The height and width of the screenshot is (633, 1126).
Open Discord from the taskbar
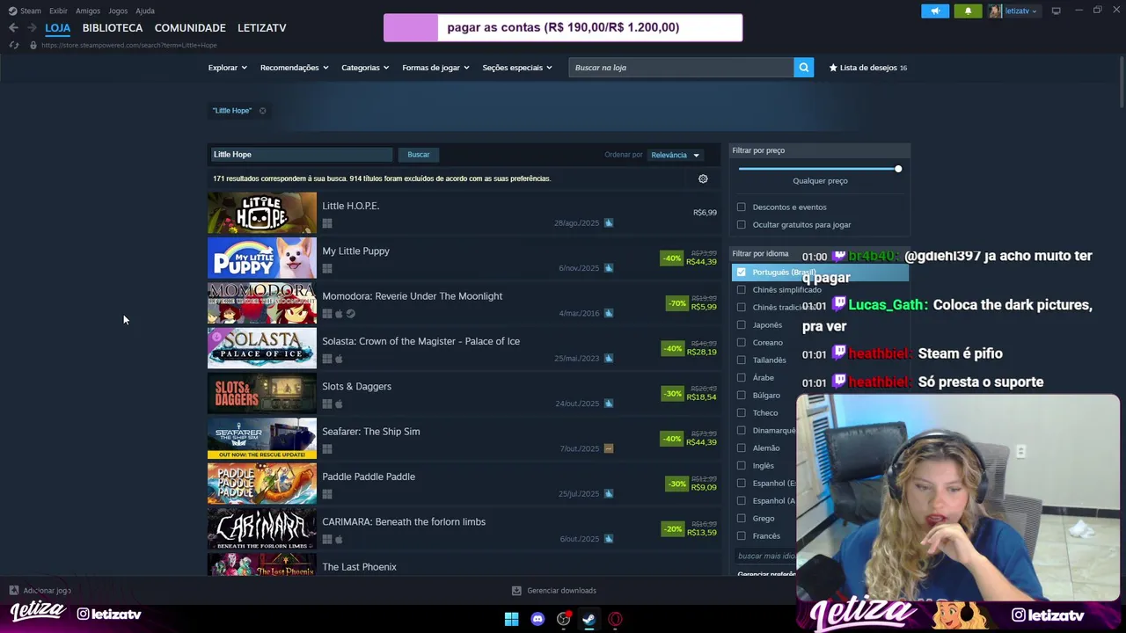tap(537, 619)
